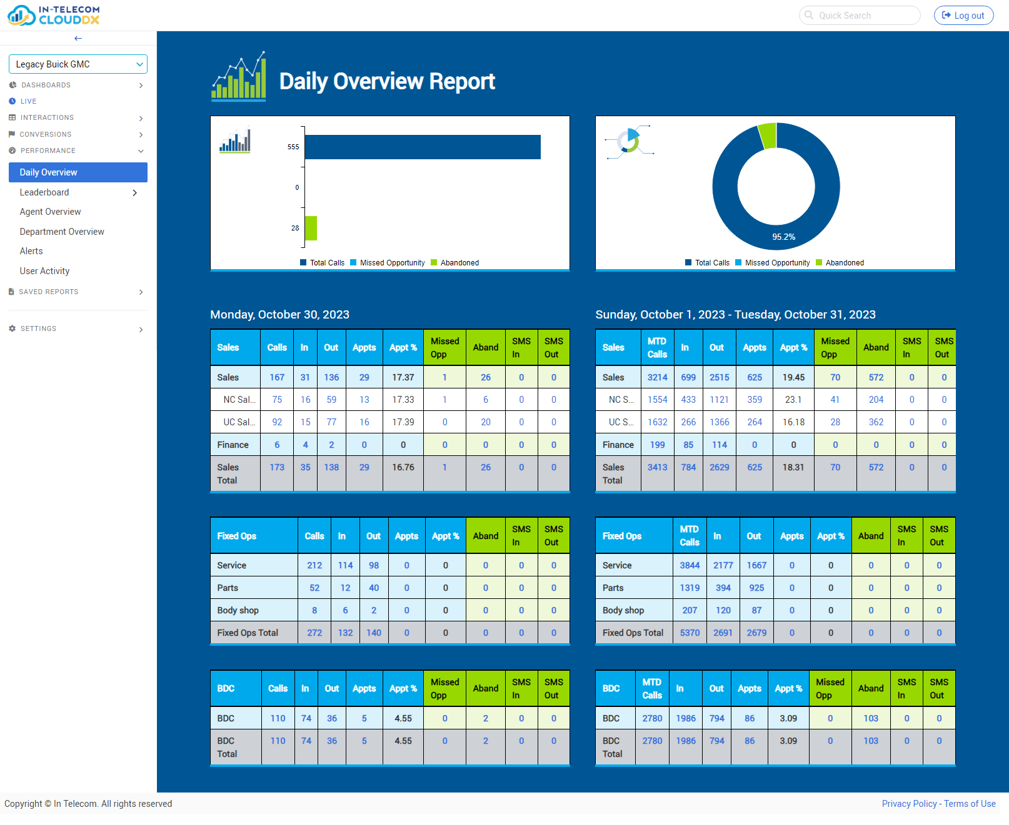Open the Saved Reports document icon
The height and width of the screenshot is (825, 1009).
pyautogui.click(x=11, y=292)
